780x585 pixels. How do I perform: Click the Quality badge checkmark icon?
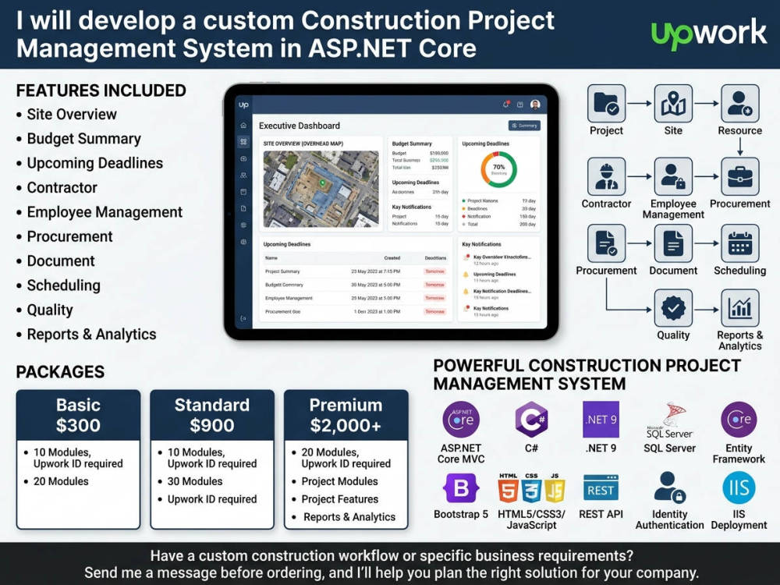click(x=673, y=308)
